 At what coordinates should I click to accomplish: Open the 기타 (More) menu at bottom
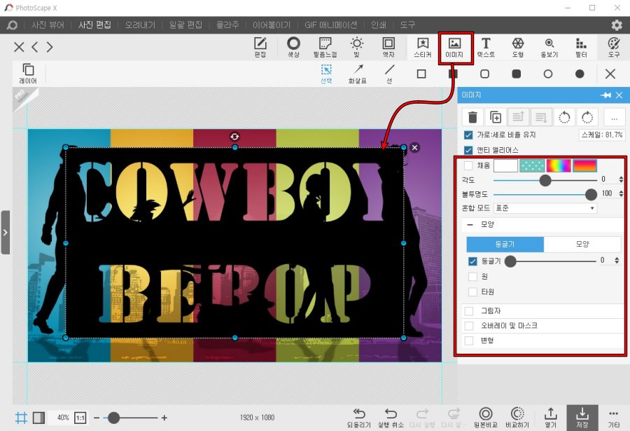click(613, 418)
